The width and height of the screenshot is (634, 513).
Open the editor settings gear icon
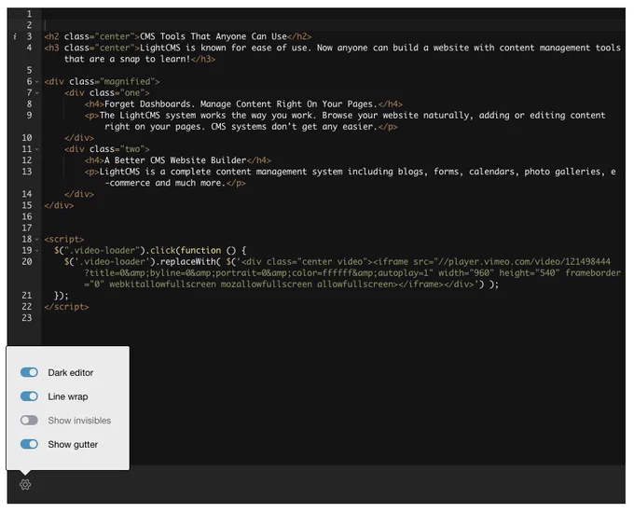point(25,484)
